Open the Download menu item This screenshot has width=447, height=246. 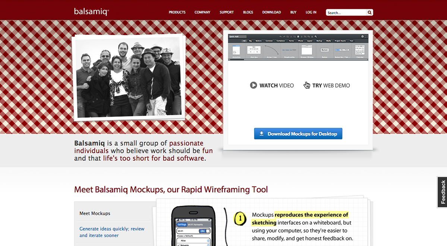(271, 12)
